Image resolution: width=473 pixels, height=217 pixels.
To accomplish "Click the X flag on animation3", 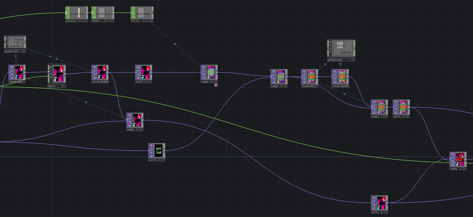I will 330,48.
